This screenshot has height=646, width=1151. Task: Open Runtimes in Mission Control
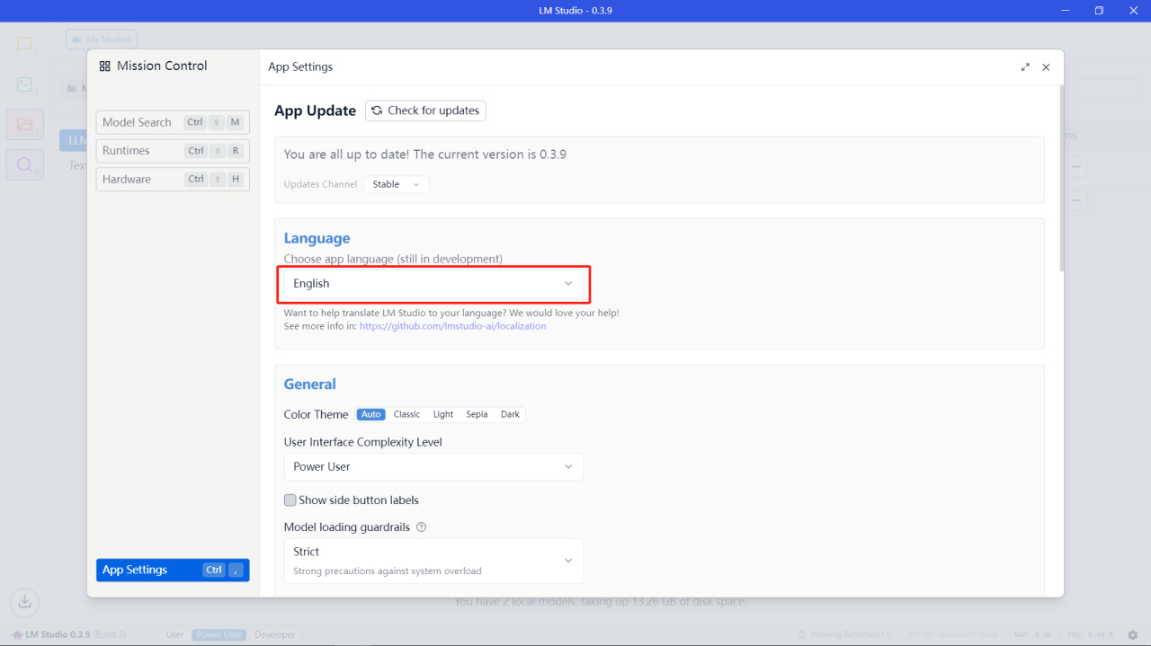click(x=173, y=151)
